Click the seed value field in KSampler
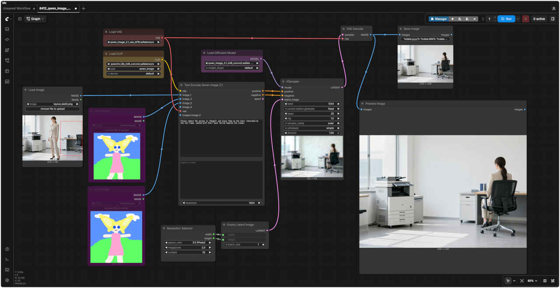 click(312, 104)
